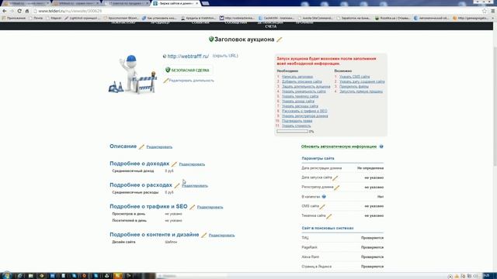Viewport: 497px width, 279px height.
Task: Click required step 8 link about traffic and SEO
Action: (x=304, y=111)
